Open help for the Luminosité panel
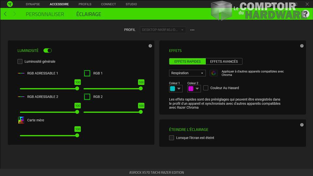Viewport: 313px width, 176px height. [150, 46]
